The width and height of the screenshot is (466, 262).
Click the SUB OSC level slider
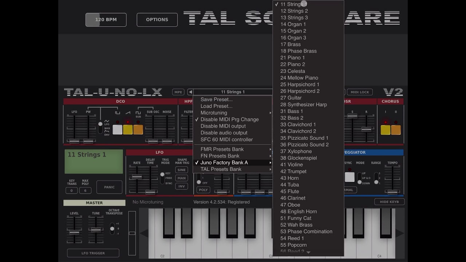(153, 141)
